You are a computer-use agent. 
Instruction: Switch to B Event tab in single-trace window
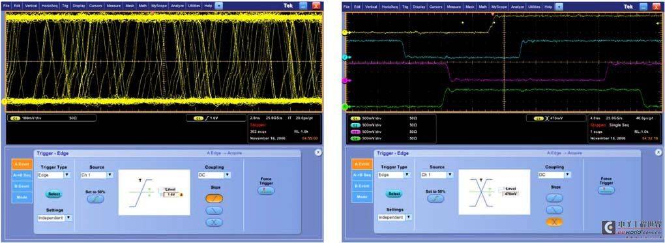(x=22, y=186)
